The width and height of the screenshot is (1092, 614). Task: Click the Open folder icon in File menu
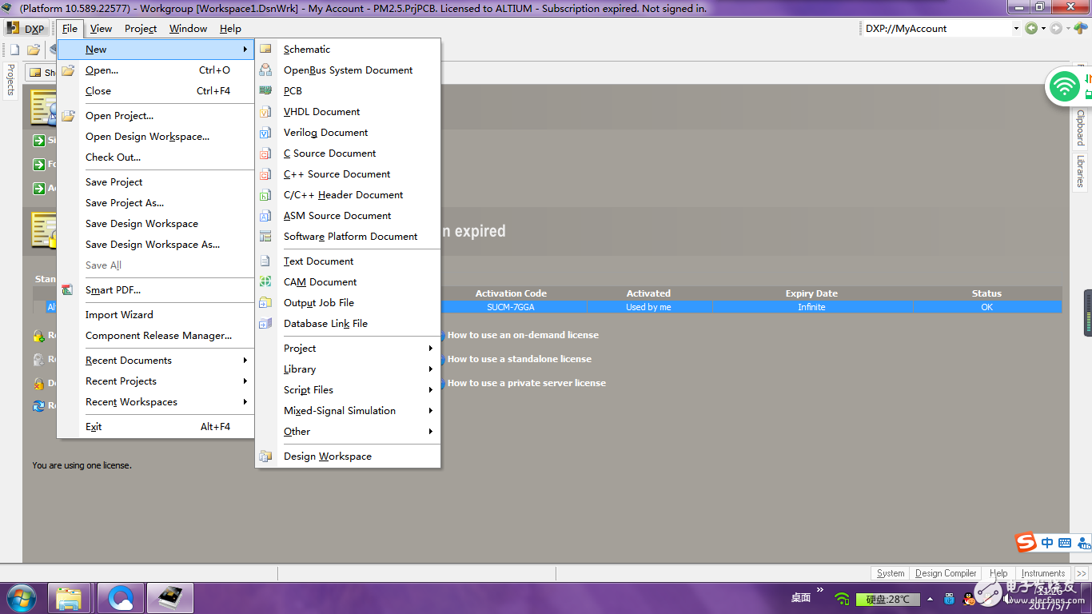pos(68,70)
